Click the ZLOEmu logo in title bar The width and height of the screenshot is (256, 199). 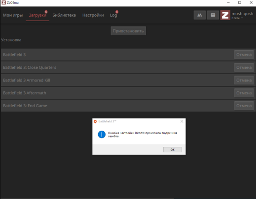[x=3, y=2]
